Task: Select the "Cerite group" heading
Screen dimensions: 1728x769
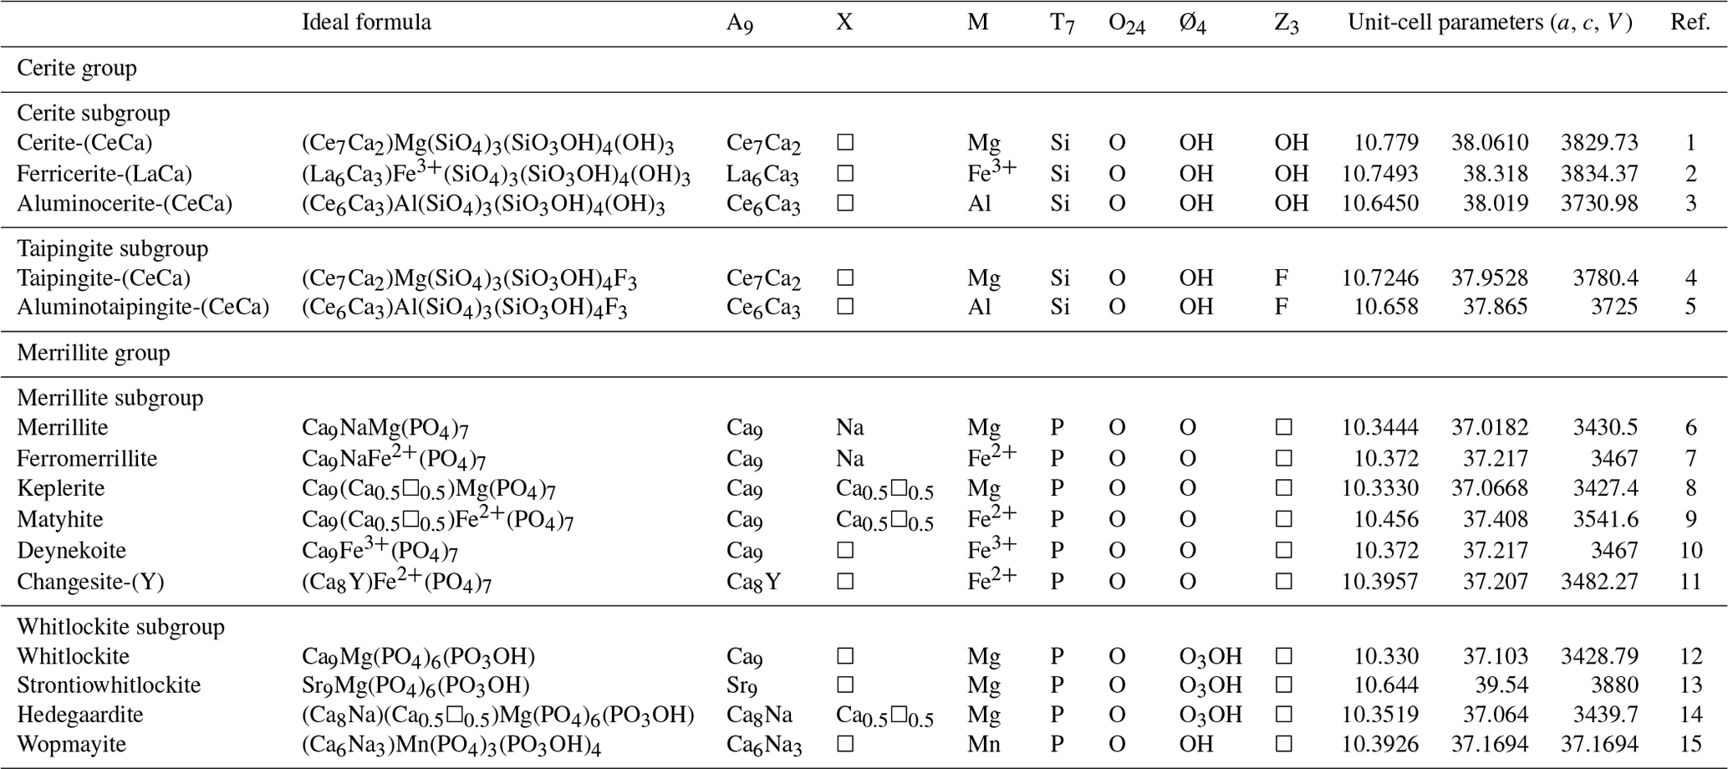Action: (77, 69)
